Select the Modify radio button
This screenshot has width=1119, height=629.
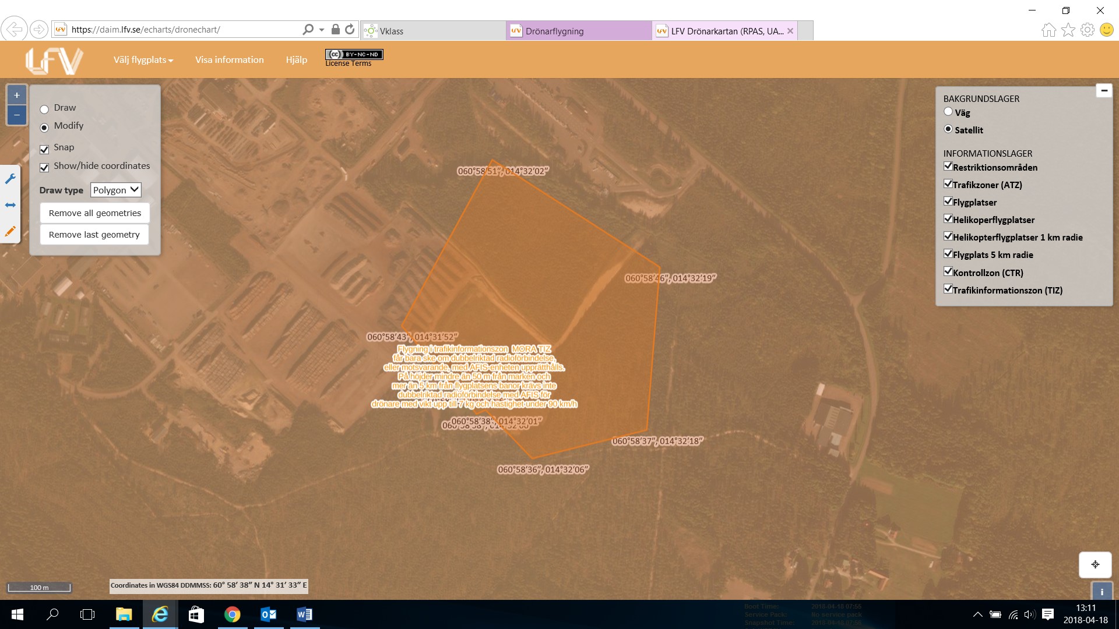click(x=44, y=128)
